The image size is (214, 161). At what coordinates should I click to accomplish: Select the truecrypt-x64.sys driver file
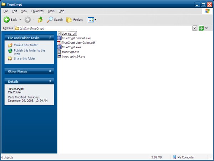73,57
